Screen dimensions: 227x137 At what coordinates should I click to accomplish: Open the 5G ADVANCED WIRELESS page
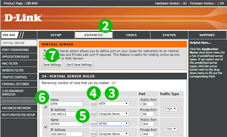click(19, 101)
